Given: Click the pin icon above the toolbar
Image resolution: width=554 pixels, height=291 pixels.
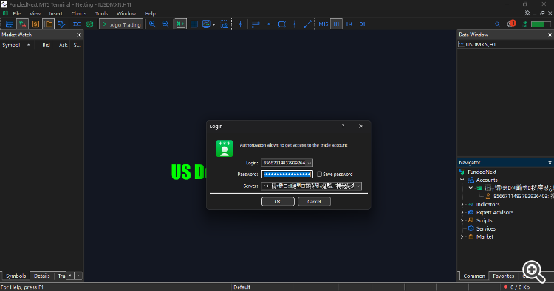Looking at the screenshot, I should pyautogui.click(x=527, y=13).
